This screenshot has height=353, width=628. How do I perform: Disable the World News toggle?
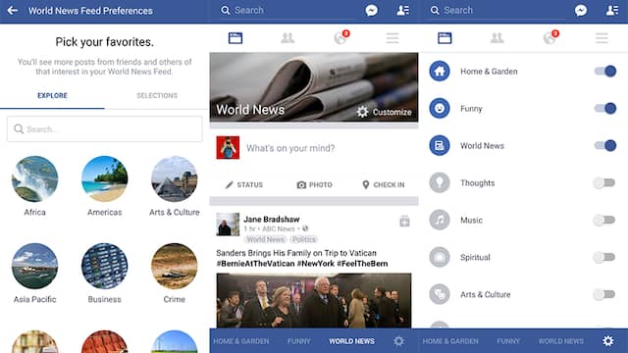[605, 146]
